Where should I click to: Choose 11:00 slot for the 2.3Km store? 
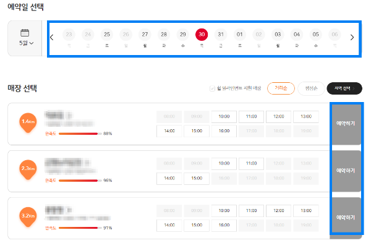(x=251, y=164)
